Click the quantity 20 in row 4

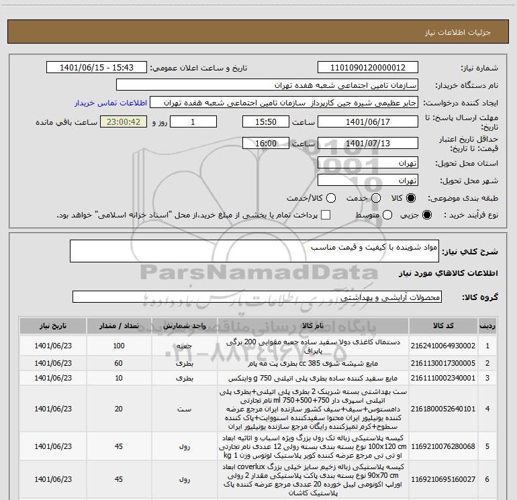click(119, 409)
